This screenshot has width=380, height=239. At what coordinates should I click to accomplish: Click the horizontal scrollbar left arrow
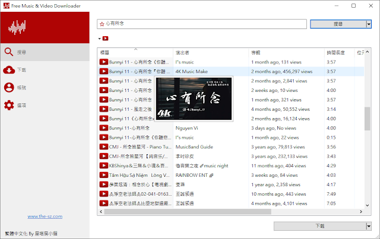(101, 212)
